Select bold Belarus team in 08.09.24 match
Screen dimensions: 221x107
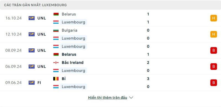coord(69,54)
